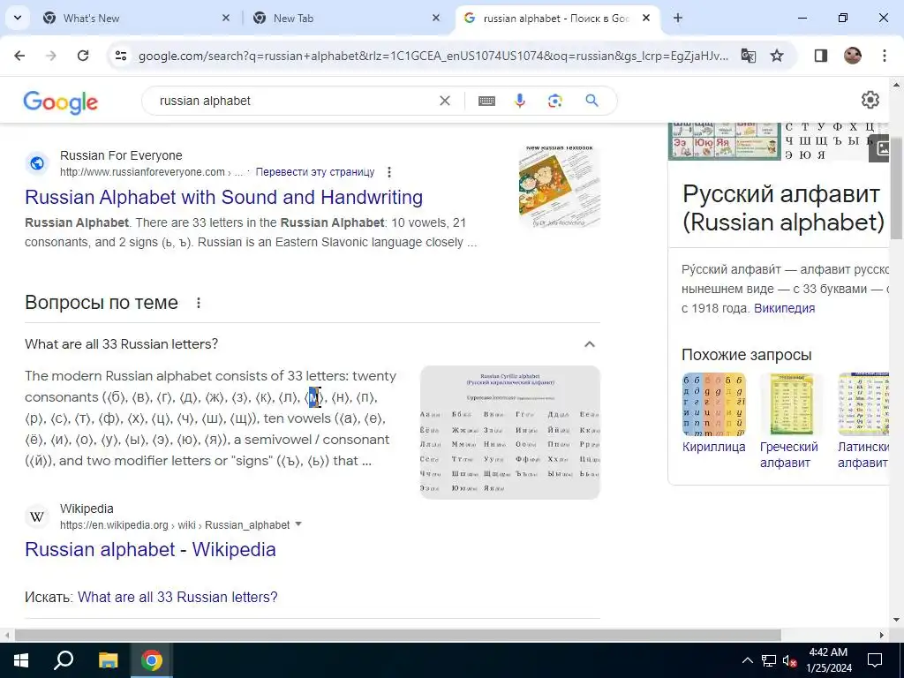Image resolution: width=904 pixels, height=678 pixels.
Task: Open Chrome three-dot menu
Action: pyautogui.click(x=885, y=56)
